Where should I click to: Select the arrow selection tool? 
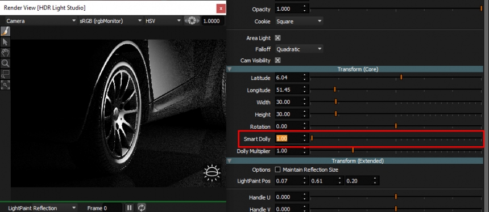coord(5,42)
